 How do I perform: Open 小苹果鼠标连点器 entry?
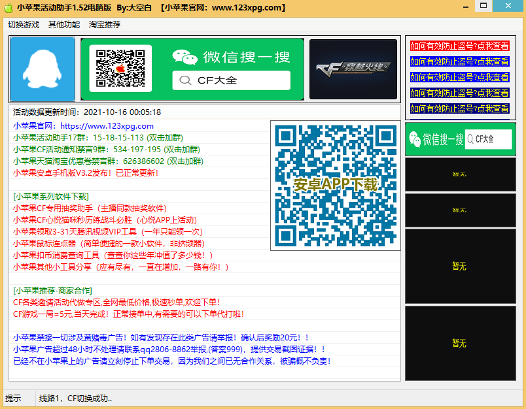click(109, 244)
